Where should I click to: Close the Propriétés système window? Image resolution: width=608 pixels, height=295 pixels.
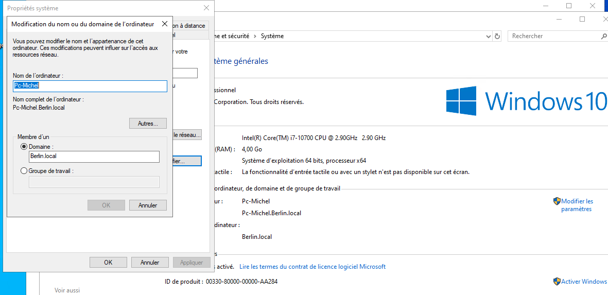coord(206,8)
